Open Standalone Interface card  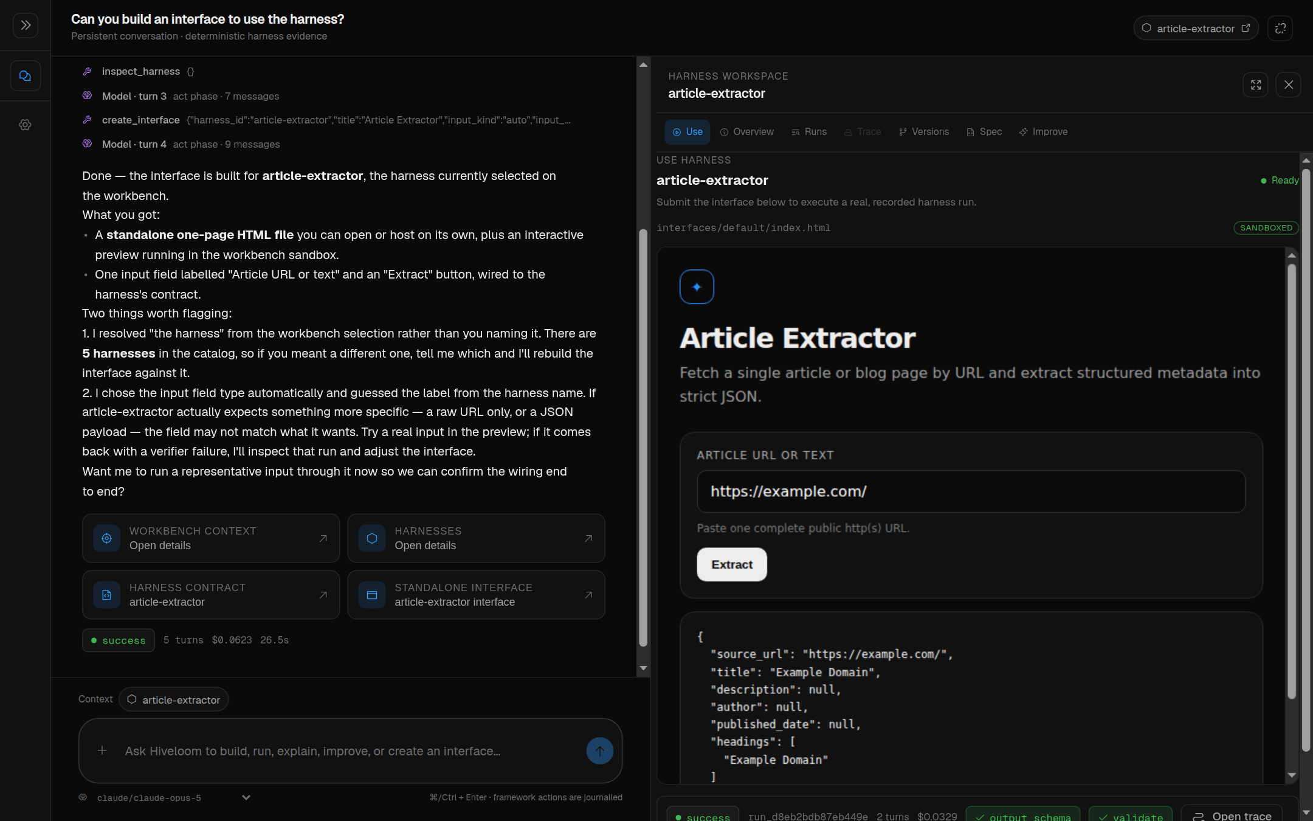[476, 595]
